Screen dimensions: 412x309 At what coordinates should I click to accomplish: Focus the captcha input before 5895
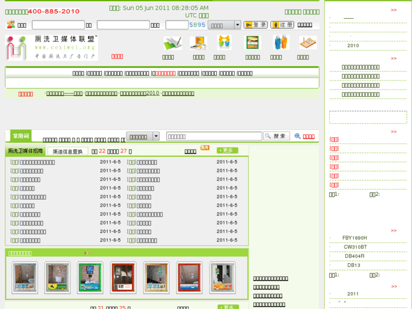coord(177,25)
